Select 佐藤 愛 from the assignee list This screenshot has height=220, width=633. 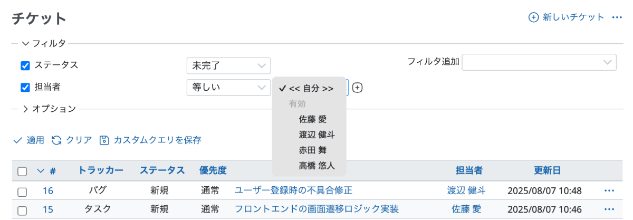click(313, 119)
